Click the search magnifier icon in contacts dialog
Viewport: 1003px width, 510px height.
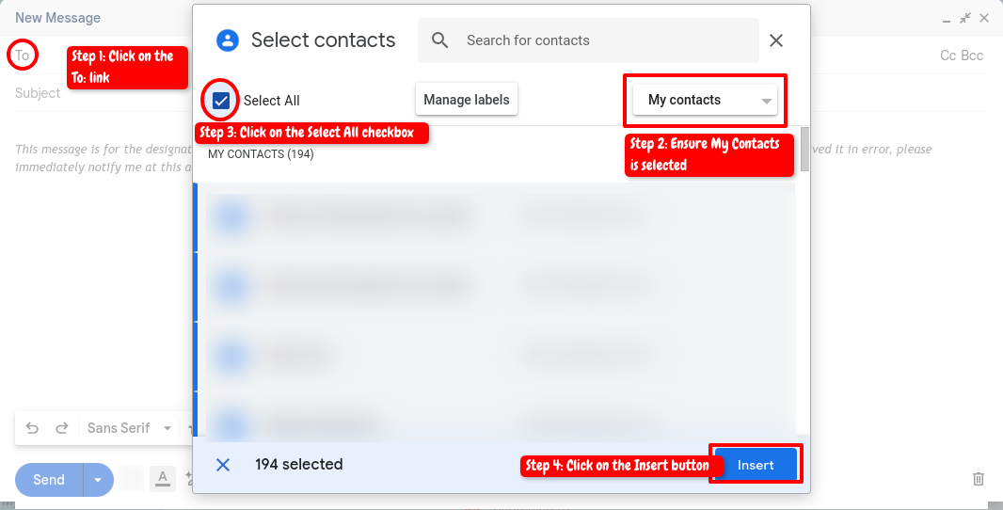point(439,40)
